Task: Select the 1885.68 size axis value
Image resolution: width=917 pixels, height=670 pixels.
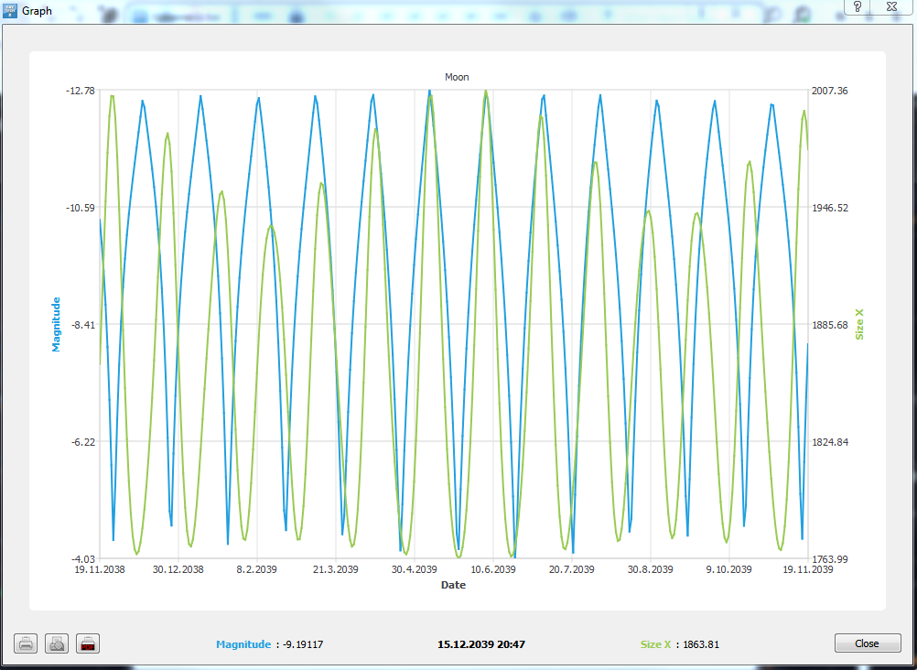Action: point(830,325)
